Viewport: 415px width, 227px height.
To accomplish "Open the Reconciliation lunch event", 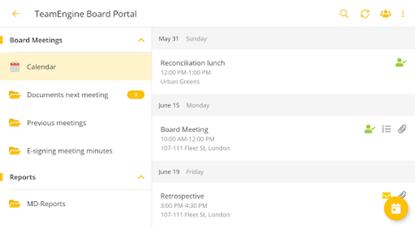I will pos(192,63).
